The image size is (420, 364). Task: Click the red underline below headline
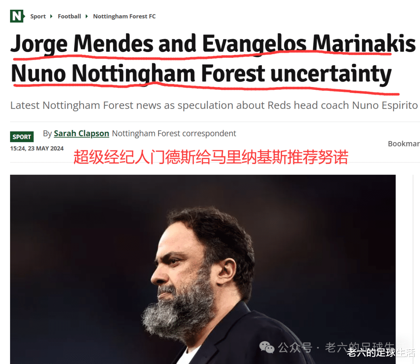[206, 89]
